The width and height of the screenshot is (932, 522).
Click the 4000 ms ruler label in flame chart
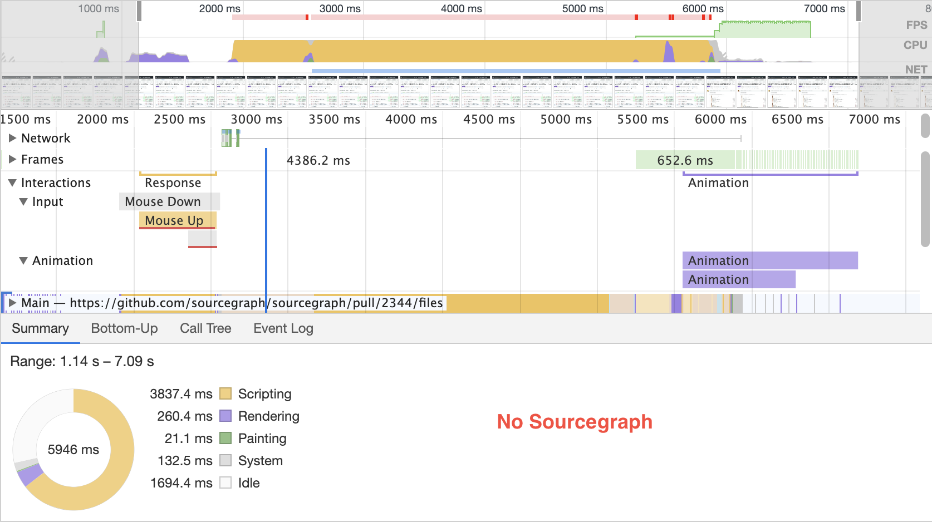[411, 119]
